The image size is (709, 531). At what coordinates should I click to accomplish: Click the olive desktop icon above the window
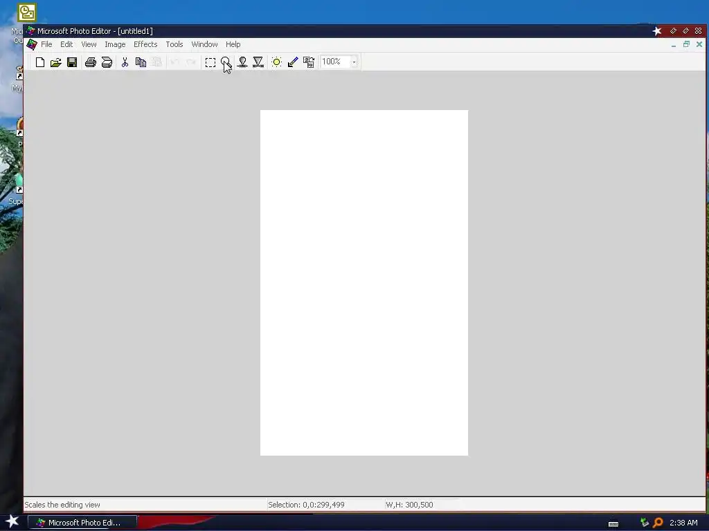click(27, 12)
